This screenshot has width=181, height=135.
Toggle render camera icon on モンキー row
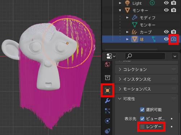(x=173, y=10)
